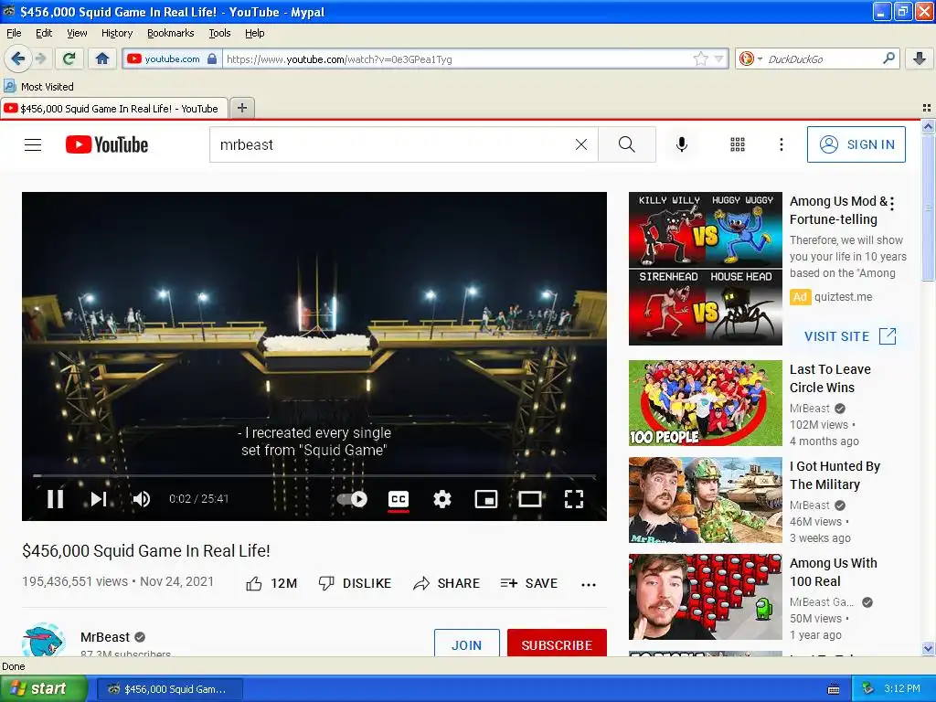Click the YouTube search magnifier button
Viewport: 936px width, 702px height.
point(627,144)
